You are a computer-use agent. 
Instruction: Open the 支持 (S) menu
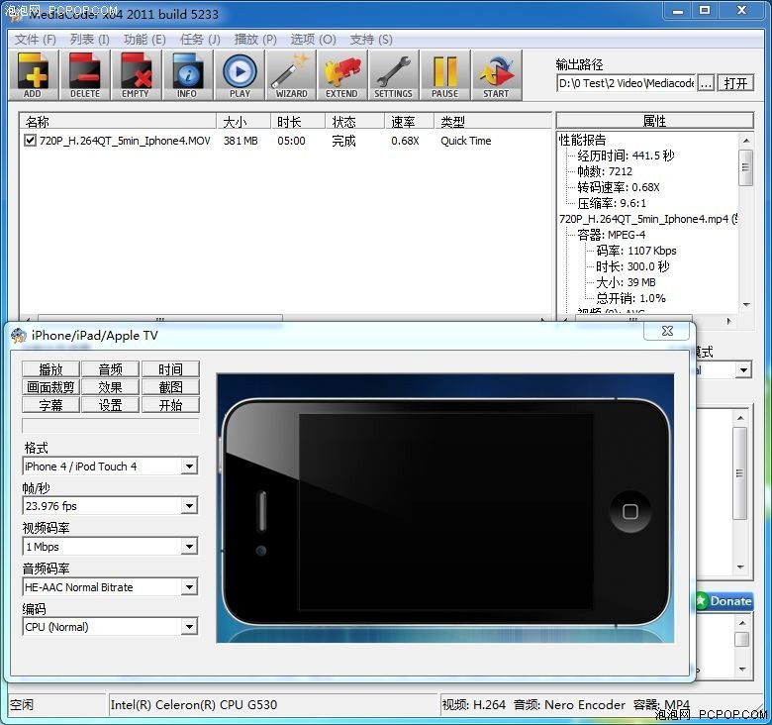click(x=371, y=40)
